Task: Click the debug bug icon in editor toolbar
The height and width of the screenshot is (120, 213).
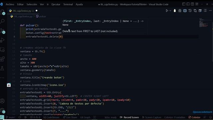Action: tap(180, 11)
